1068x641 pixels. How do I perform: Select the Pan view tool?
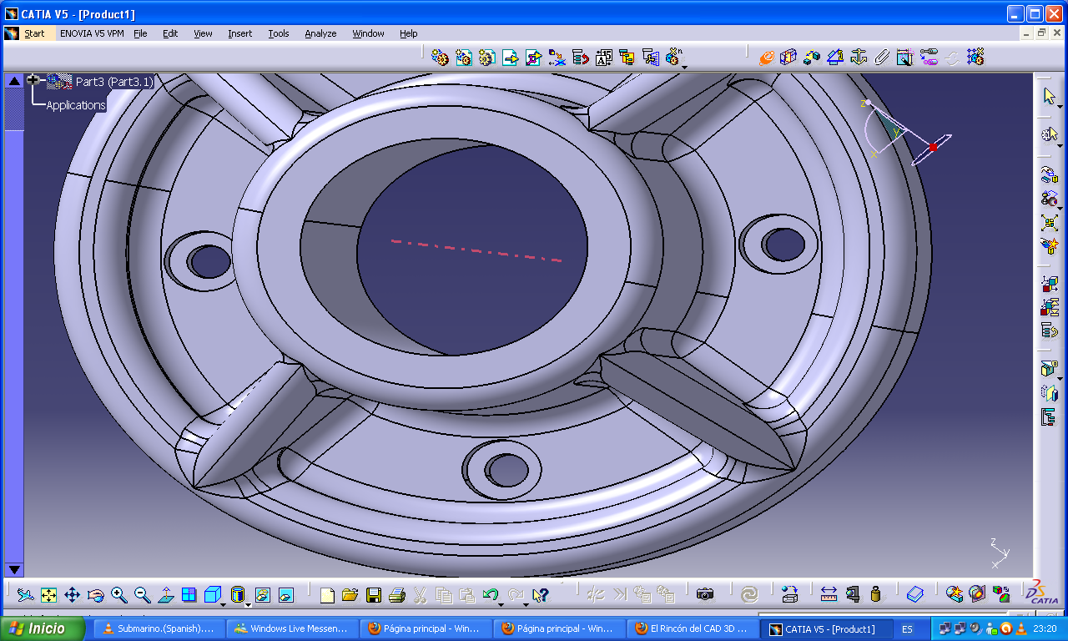73,595
